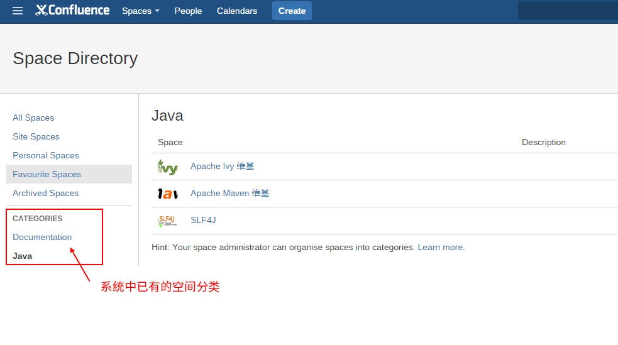Click the CATEGORIES section heading
Image resolution: width=618 pixels, height=345 pixels.
[x=38, y=219]
